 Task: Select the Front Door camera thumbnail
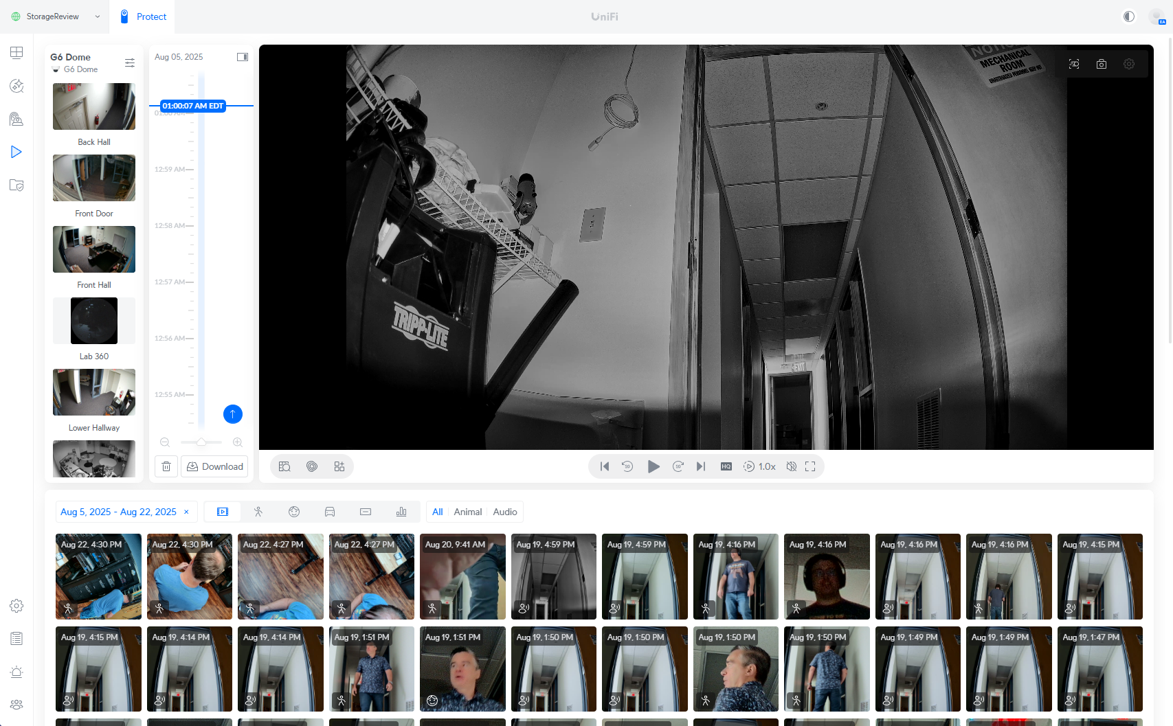pos(94,178)
